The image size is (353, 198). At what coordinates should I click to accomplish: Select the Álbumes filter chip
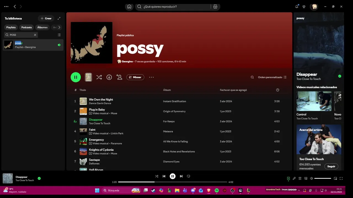[42, 27]
